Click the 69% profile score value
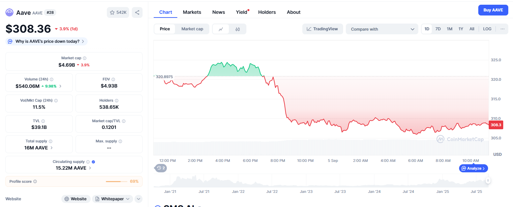Viewport: 513px width, 207px height. point(134,182)
